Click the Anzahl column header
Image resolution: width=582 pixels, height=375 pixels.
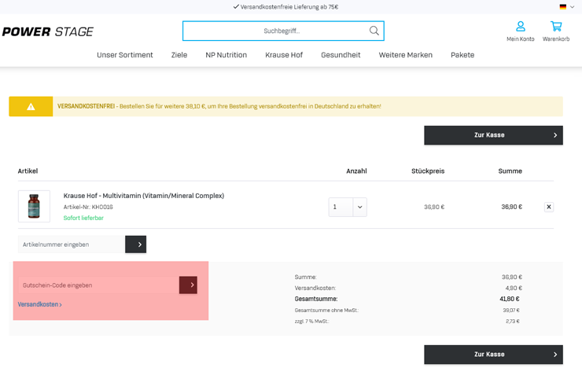tap(356, 171)
